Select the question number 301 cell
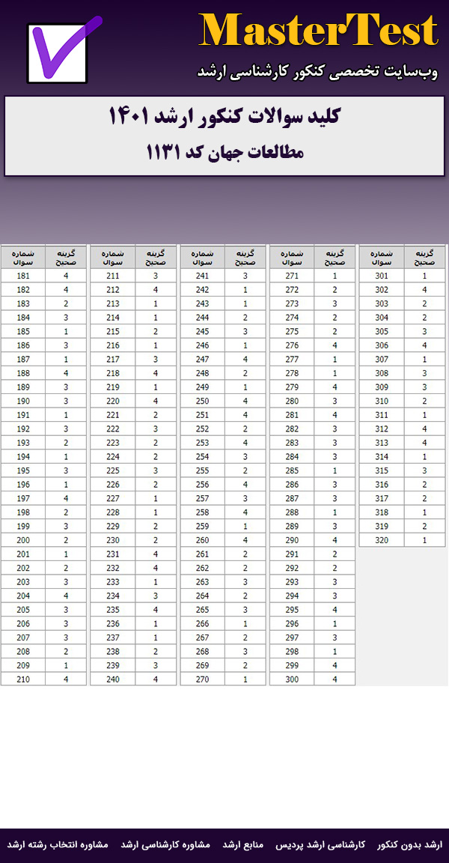Image resolution: width=449 pixels, height=863 pixels. coord(382,276)
